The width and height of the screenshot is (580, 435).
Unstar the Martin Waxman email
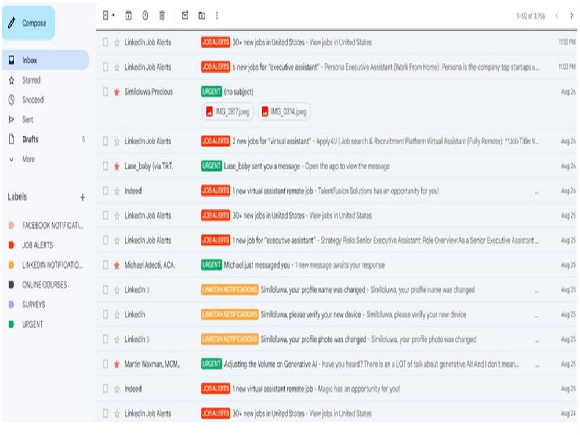click(x=117, y=364)
